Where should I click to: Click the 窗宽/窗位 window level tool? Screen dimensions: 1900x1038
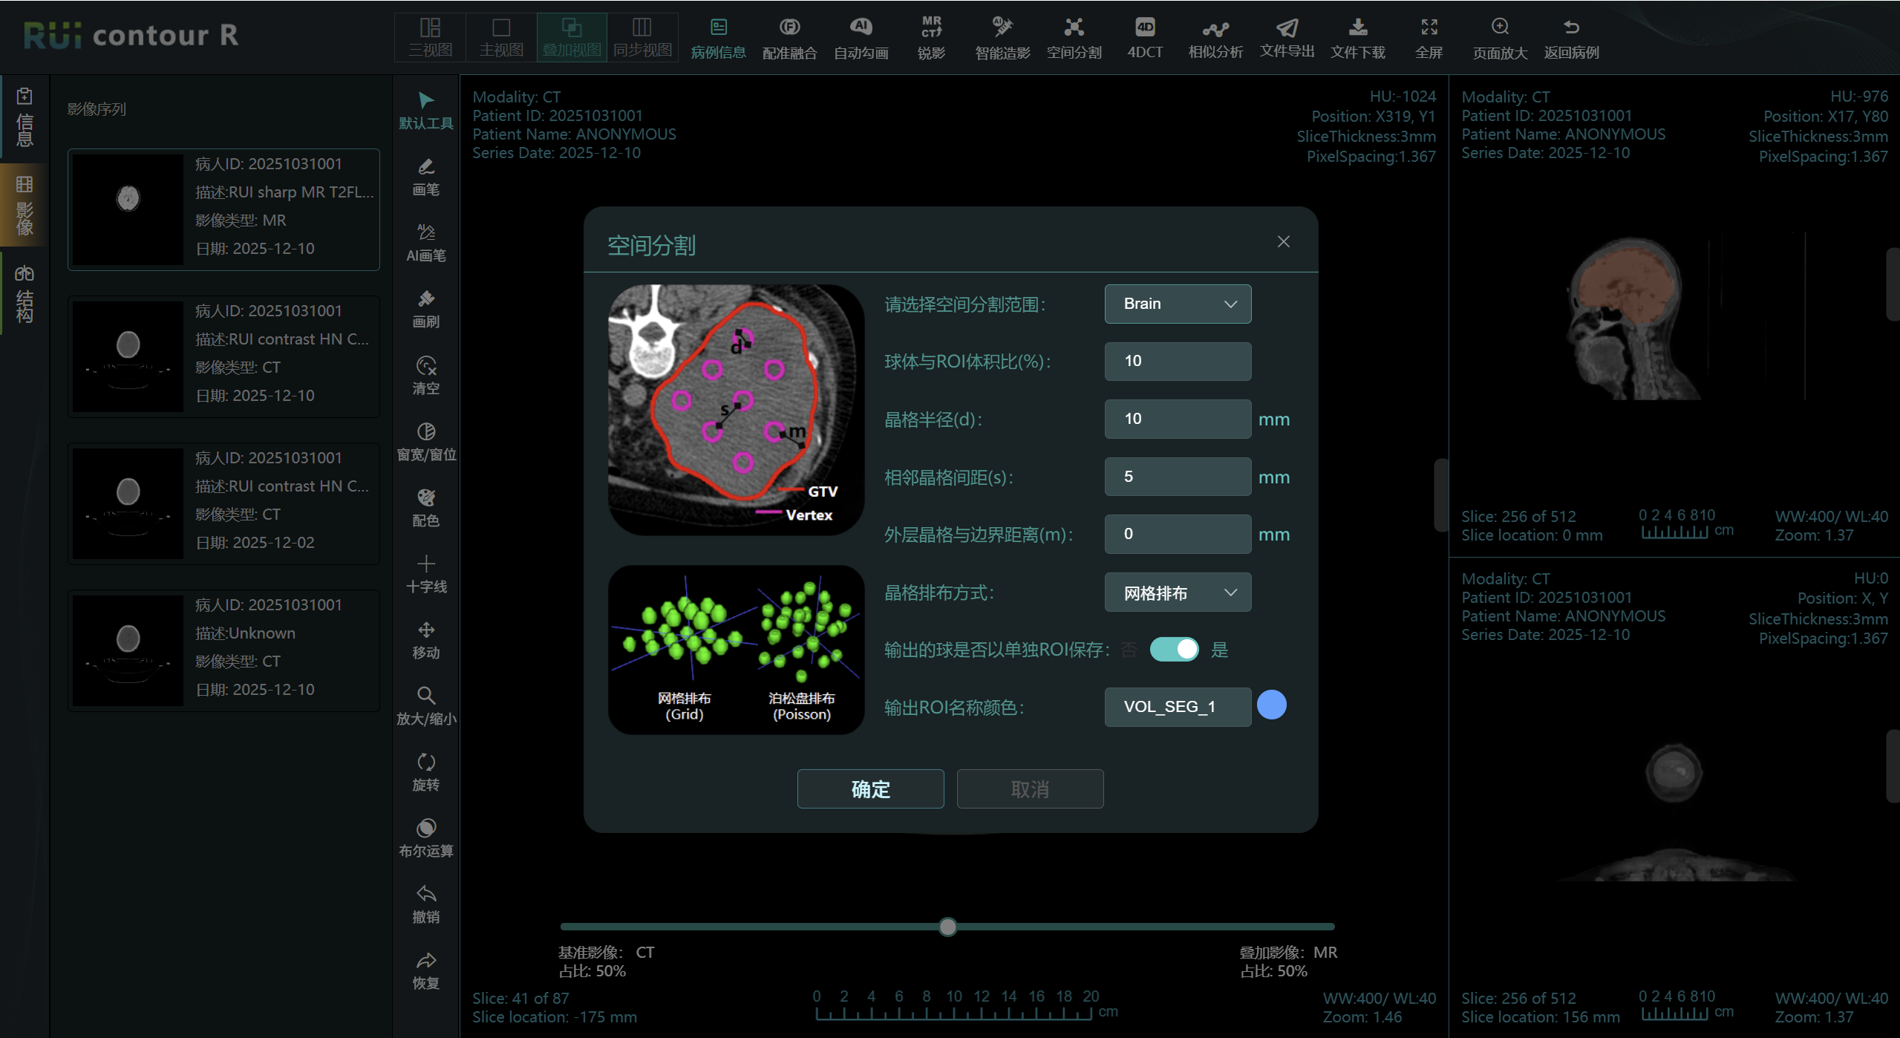pyautogui.click(x=425, y=441)
